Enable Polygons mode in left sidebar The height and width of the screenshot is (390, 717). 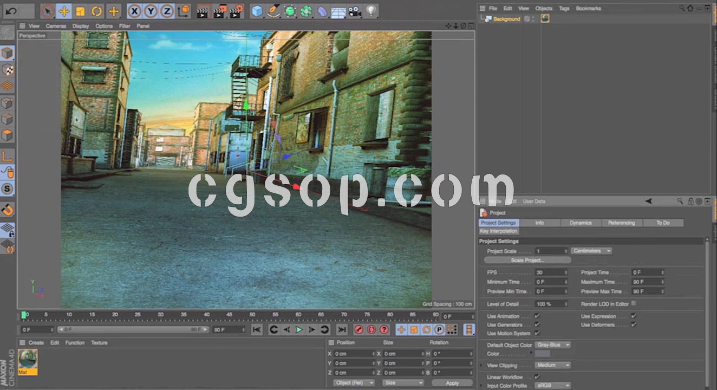7,135
